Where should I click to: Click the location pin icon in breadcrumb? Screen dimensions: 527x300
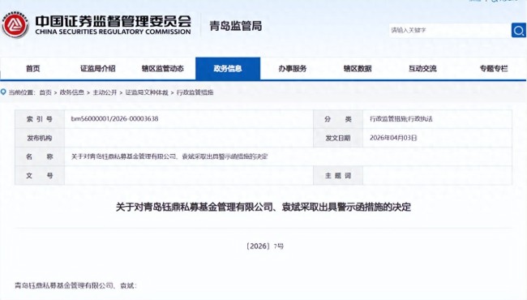click(3, 92)
